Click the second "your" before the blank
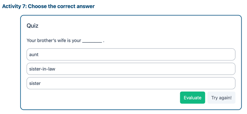Screen dimensions: 247x114 76,41
